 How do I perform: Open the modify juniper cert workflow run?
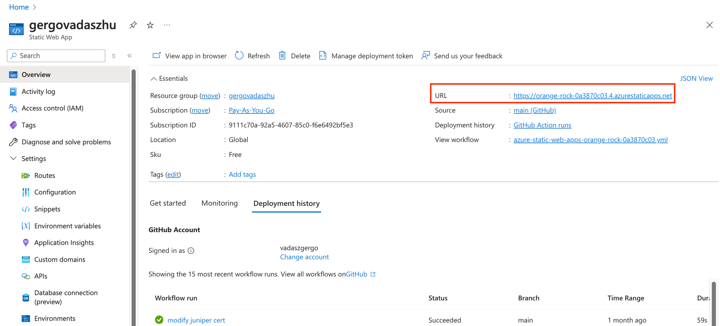pyautogui.click(x=196, y=320)
